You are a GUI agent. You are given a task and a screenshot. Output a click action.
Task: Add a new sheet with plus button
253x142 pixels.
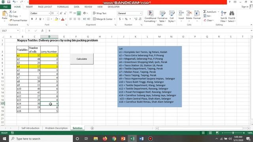point(92,128)
